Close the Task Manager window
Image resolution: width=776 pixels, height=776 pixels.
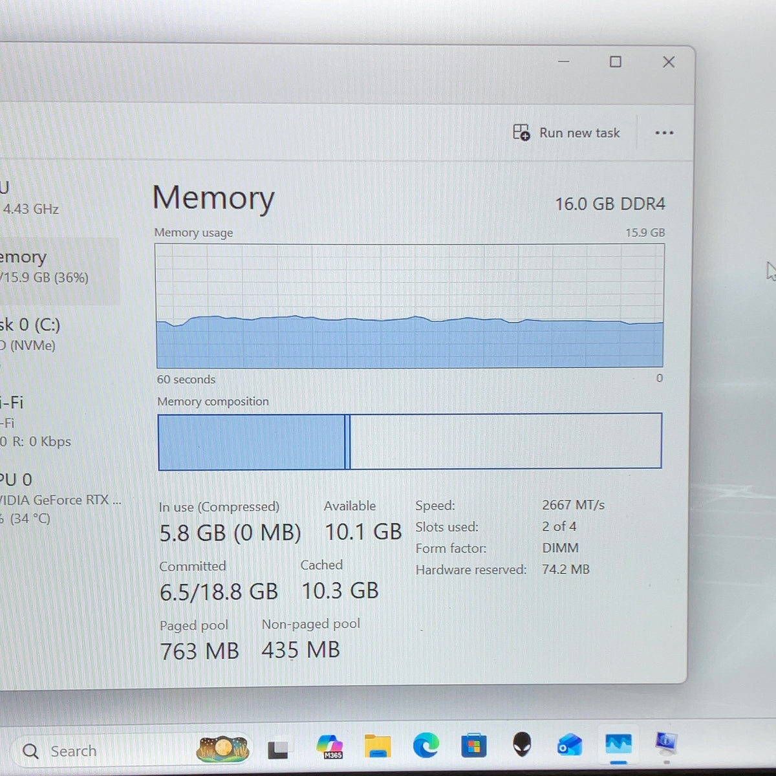pyautogui.click(x=669, y=62)
